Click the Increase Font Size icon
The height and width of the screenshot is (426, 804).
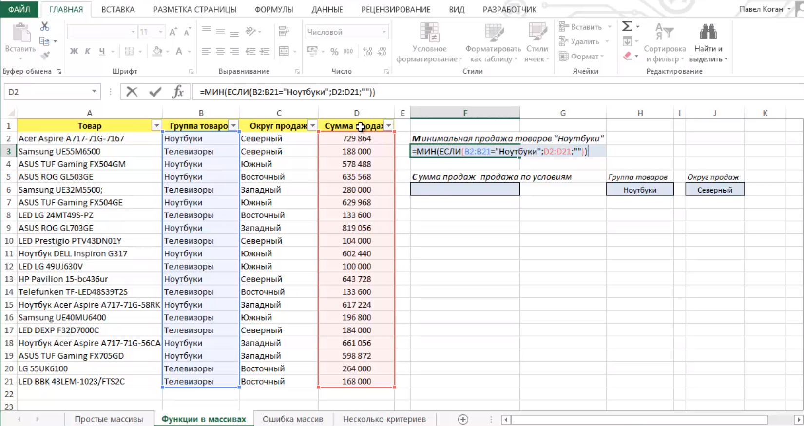pos(173,32)
